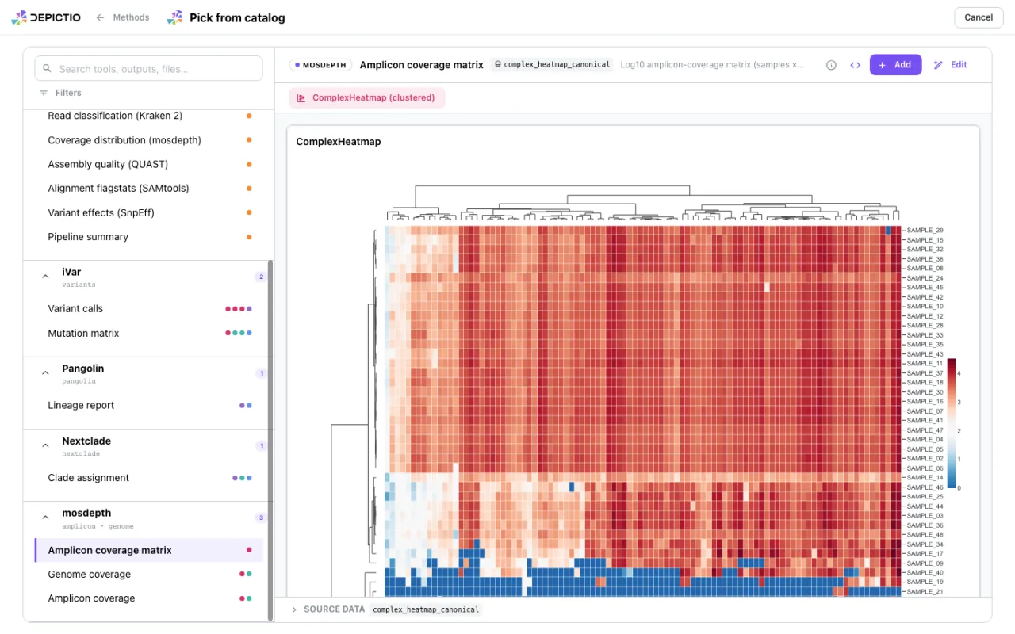1015x634 pixels.
Task: Collapse the iVar group
Action: (x=45, y=277)
